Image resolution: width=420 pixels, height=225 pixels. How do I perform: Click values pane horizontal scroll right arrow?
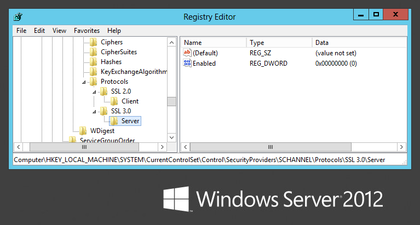point(401,147)
